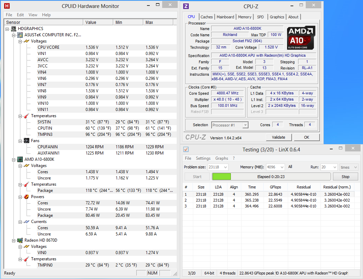Open the 'times' unit dropdown
This screenshot has height=279, width=363.
pyautogui.click(x=355, y=167)
